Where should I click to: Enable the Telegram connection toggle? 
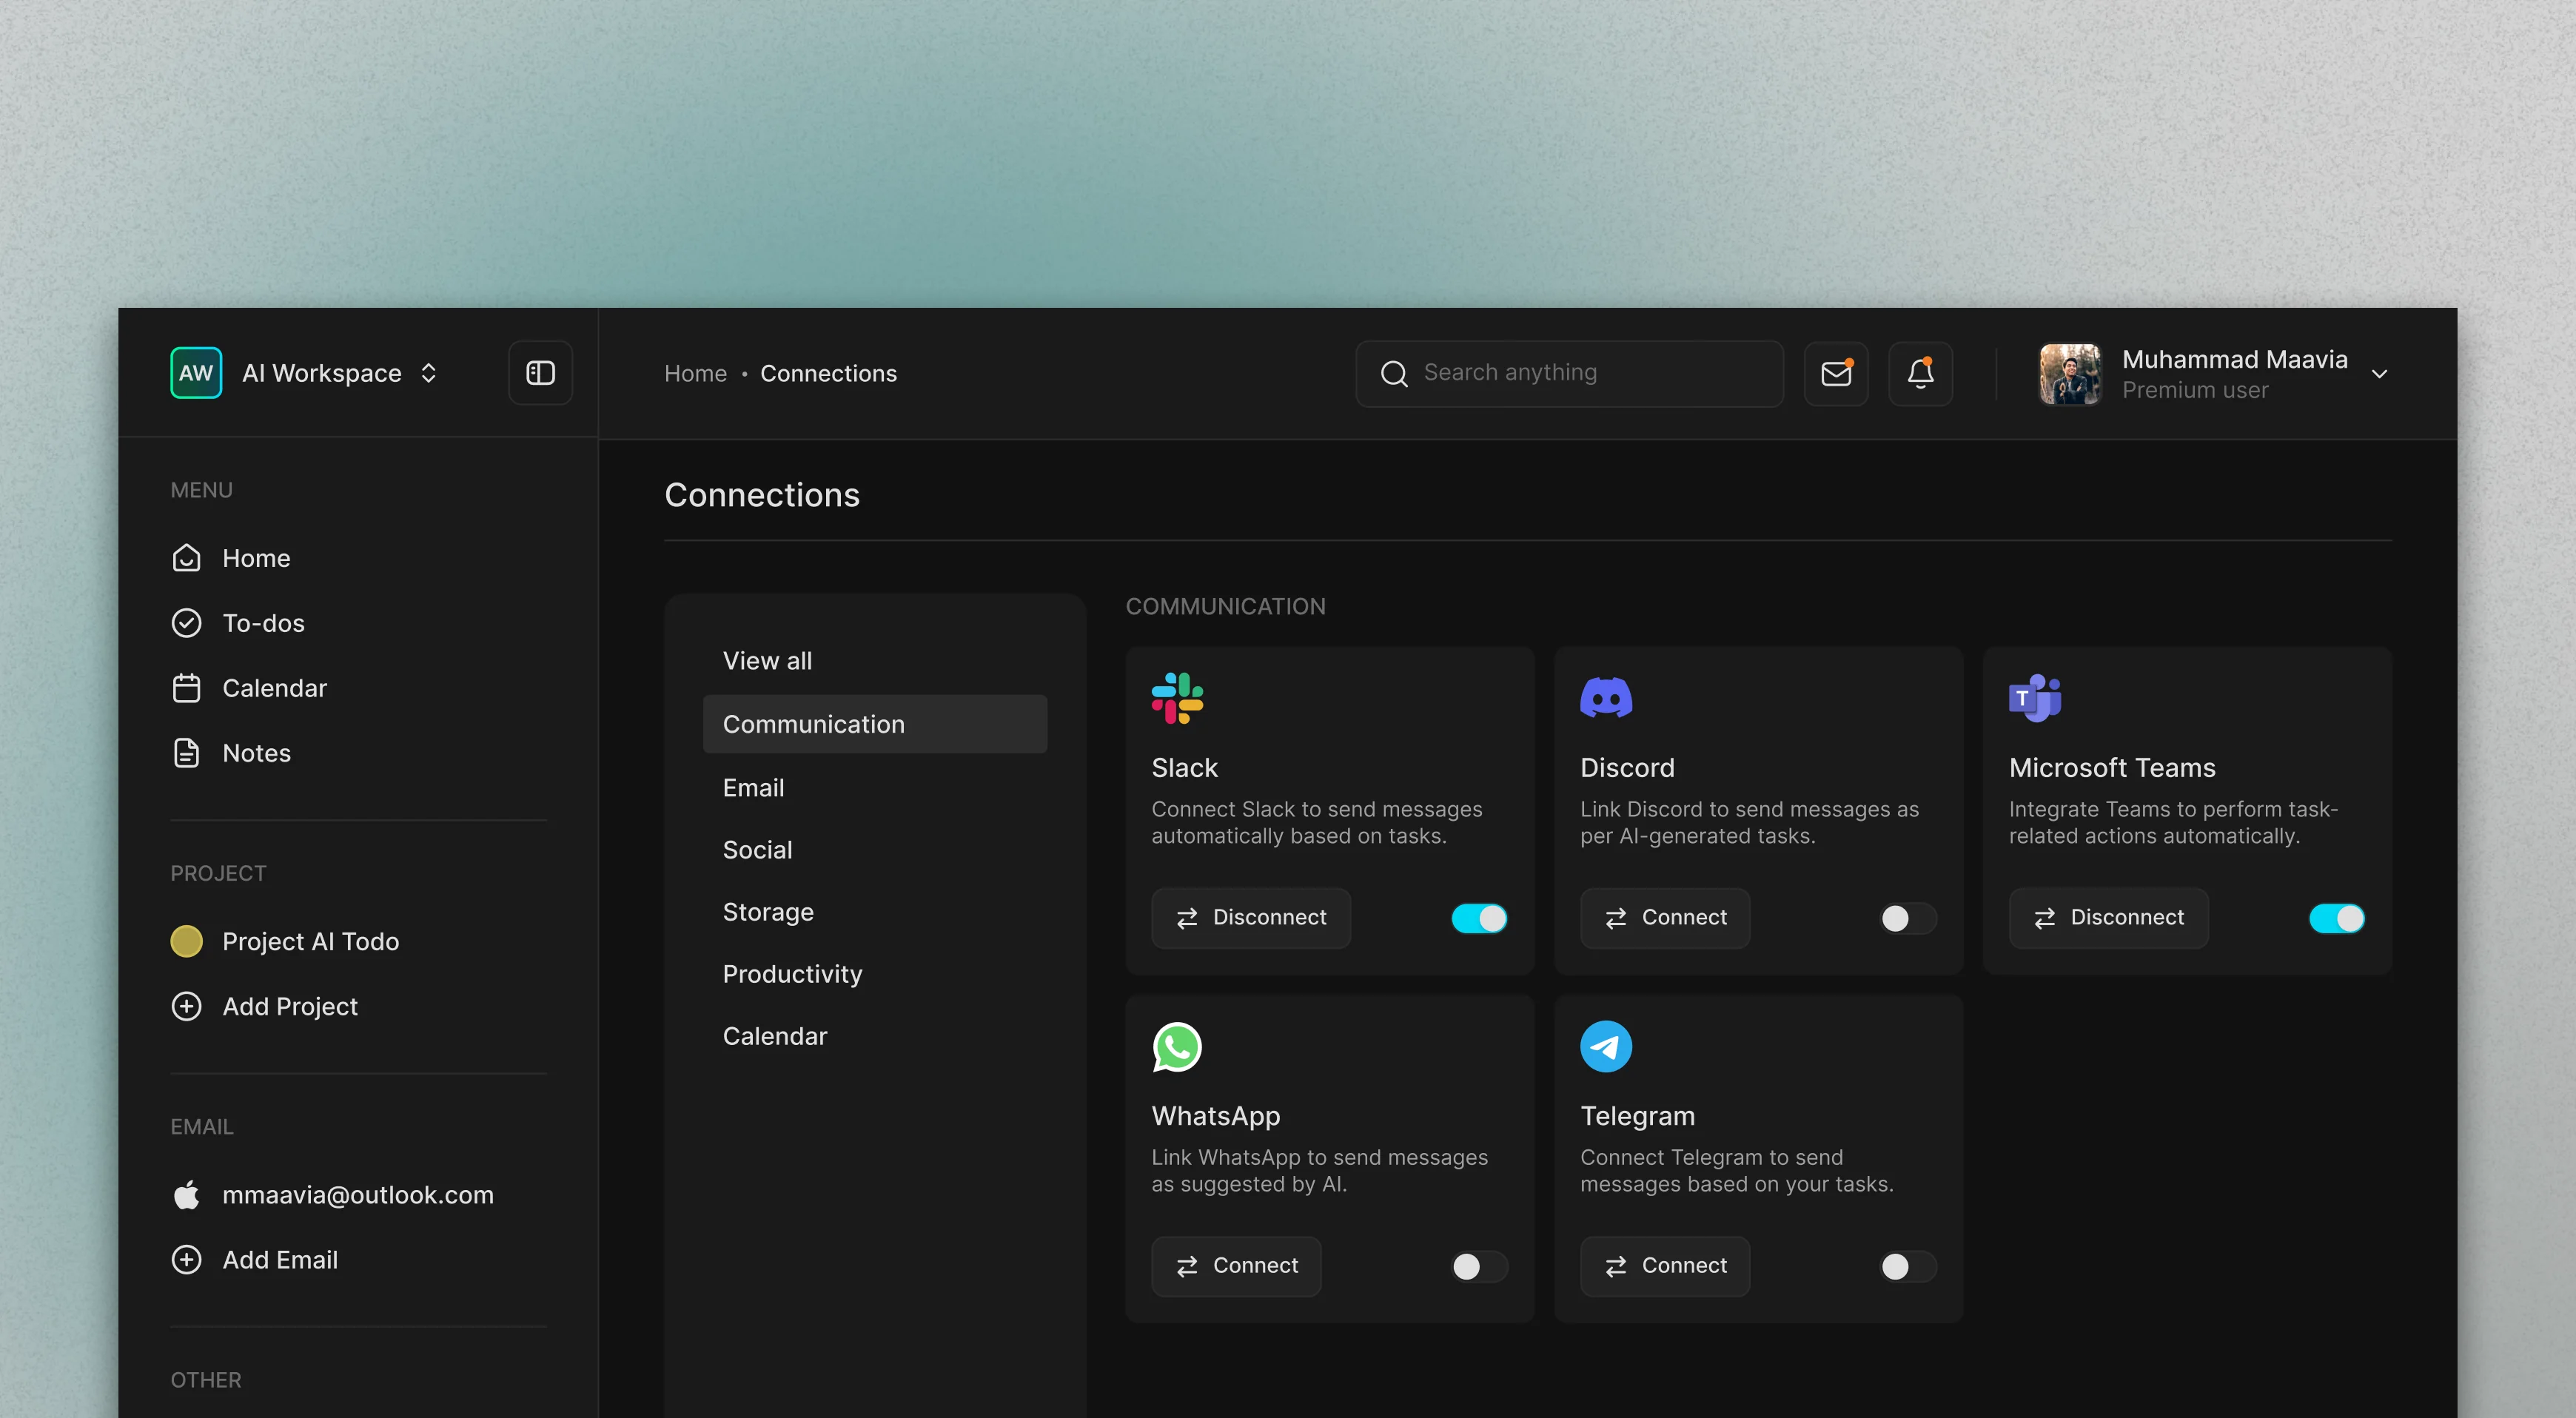pos(1908,1267)
